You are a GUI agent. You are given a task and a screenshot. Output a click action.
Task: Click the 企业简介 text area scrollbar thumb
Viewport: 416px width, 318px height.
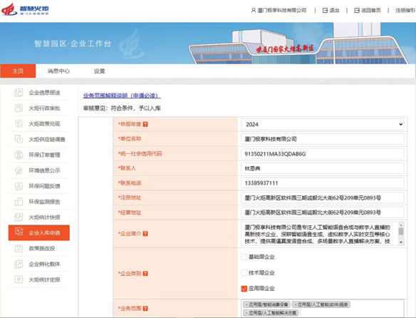coord(401,232)
